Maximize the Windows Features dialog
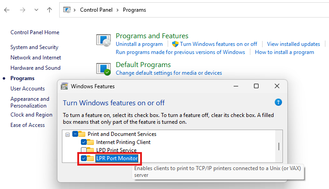 tap(256, 86)
